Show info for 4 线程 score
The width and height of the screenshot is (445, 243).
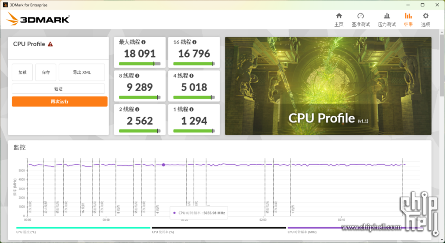191,76
